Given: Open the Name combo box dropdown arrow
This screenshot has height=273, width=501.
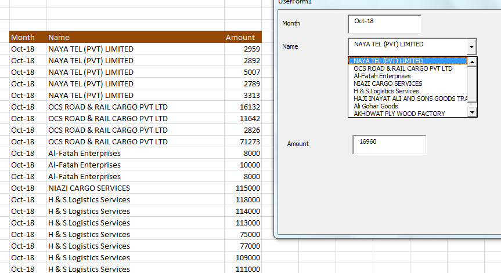Looking at the screenshot, I should click(x=471, y=47).
